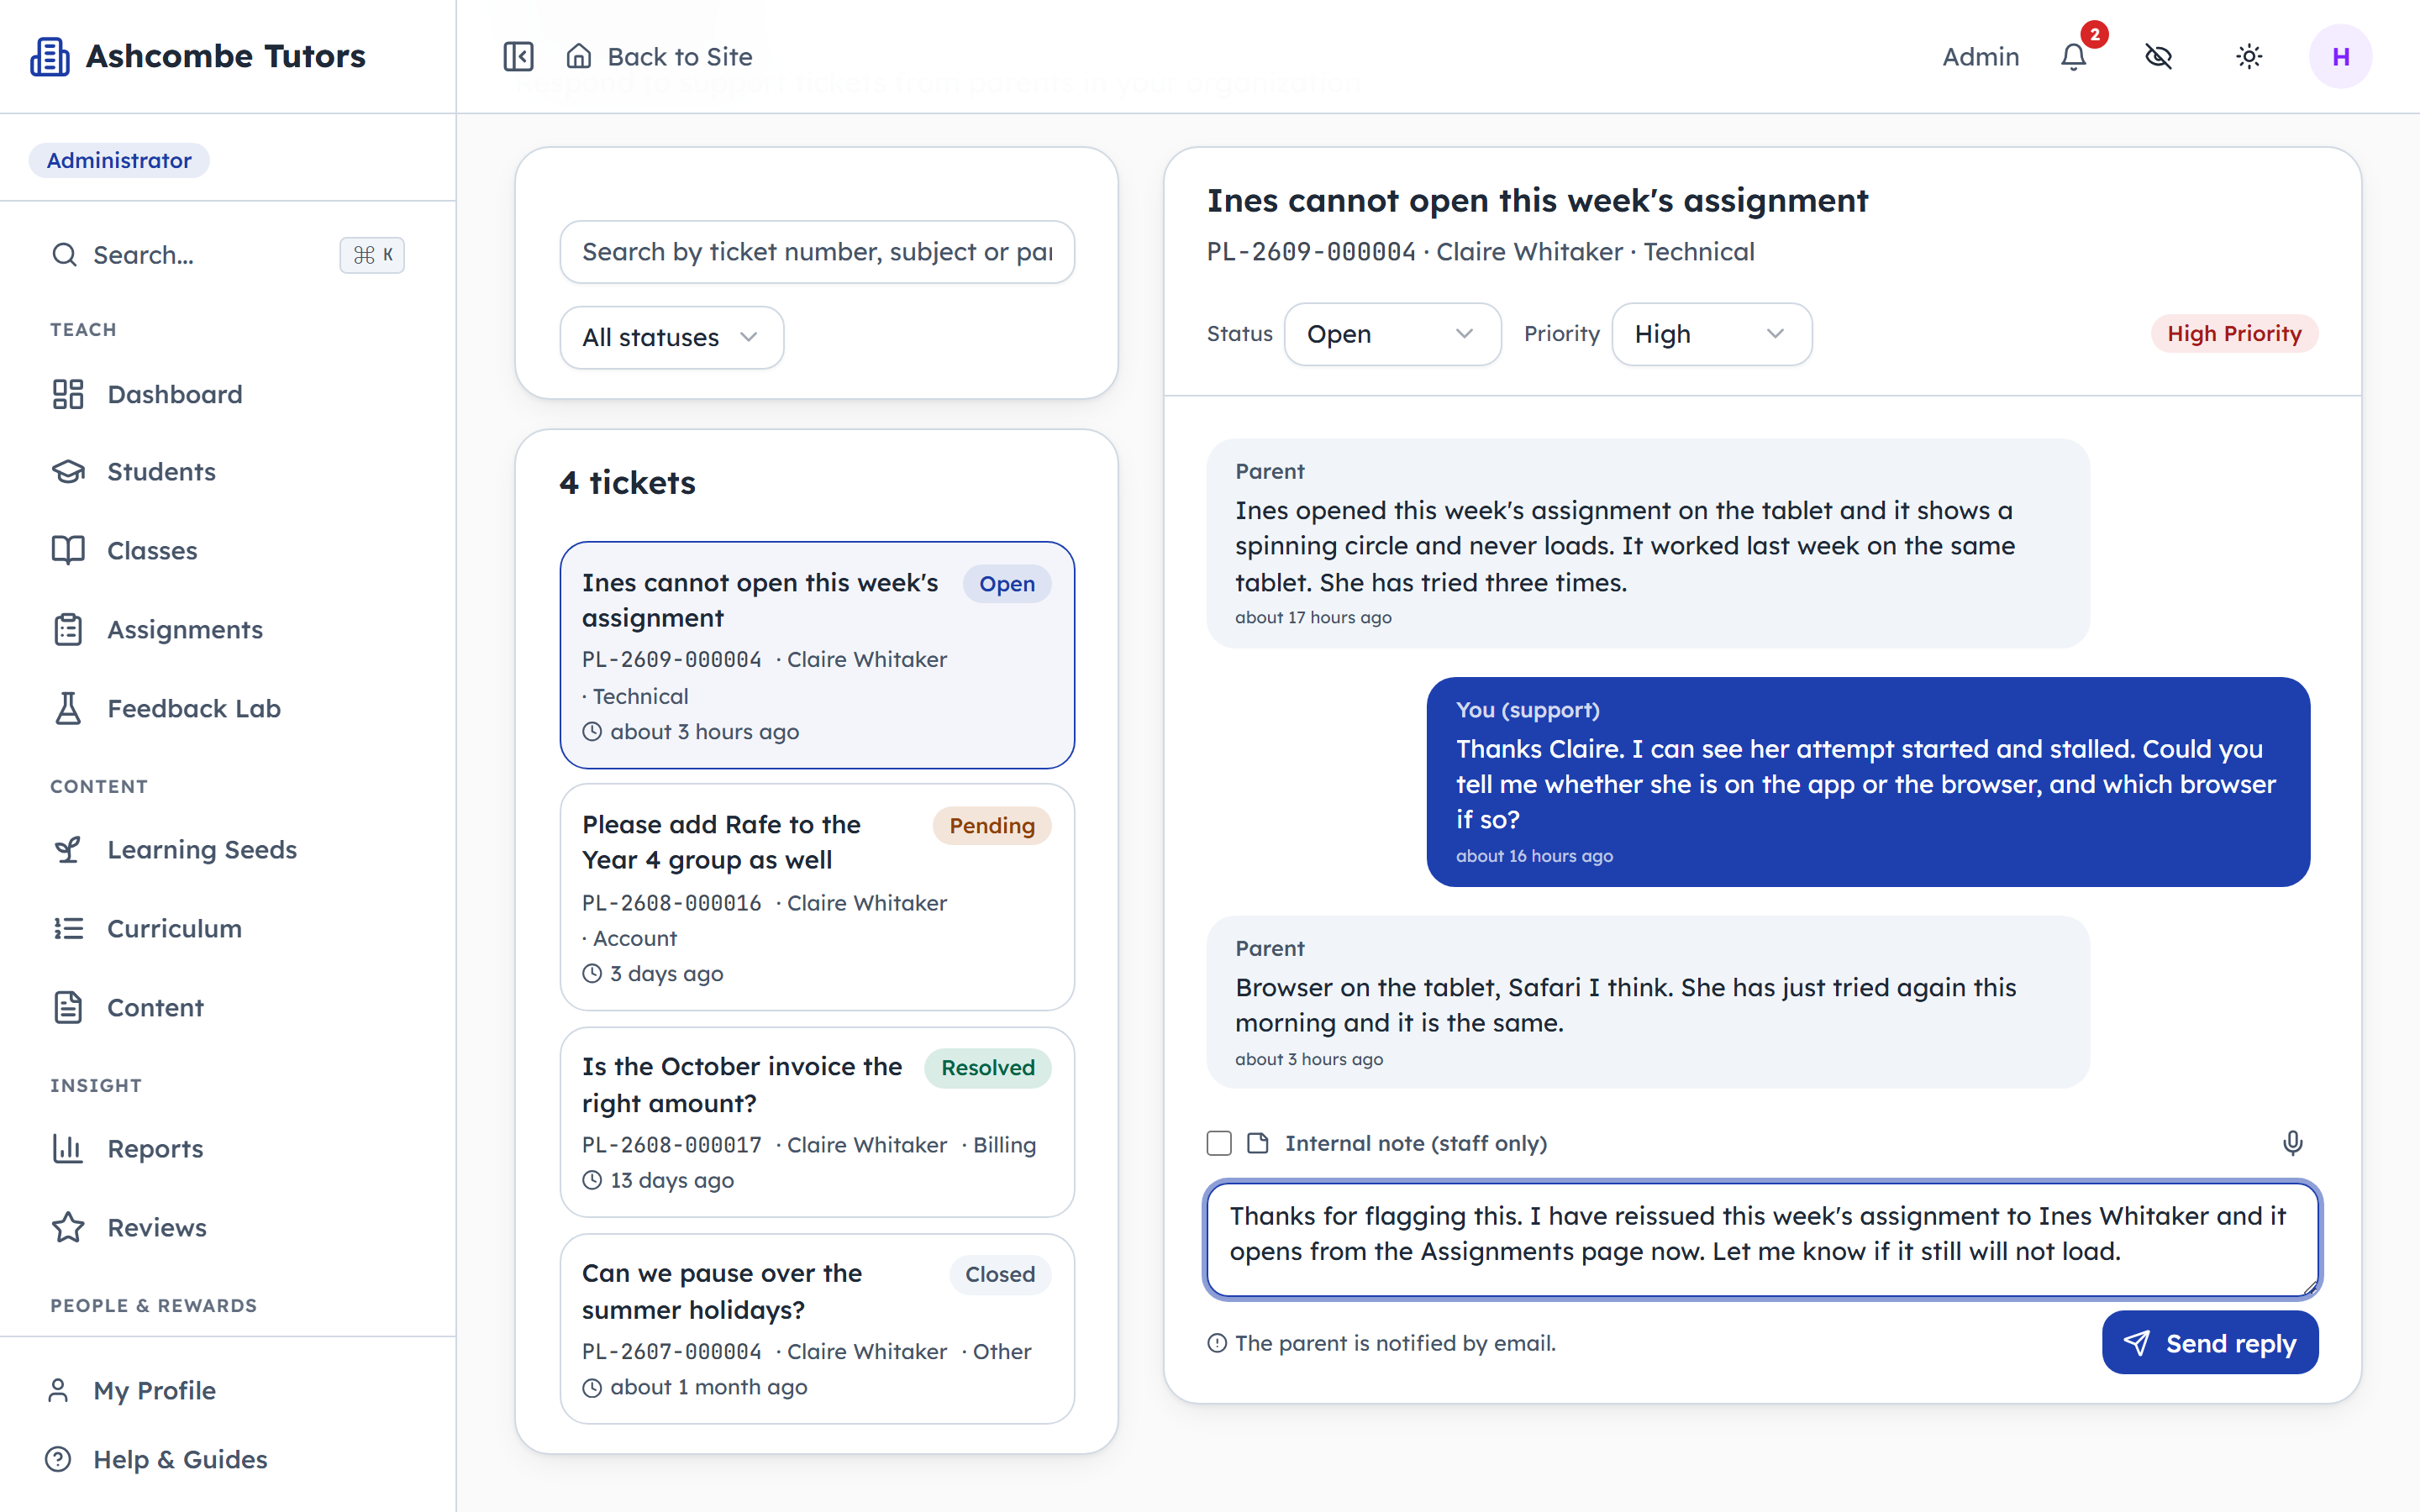Click the Curriculum list icon
2420x1512 pixels.
click(x=68, y=929)
